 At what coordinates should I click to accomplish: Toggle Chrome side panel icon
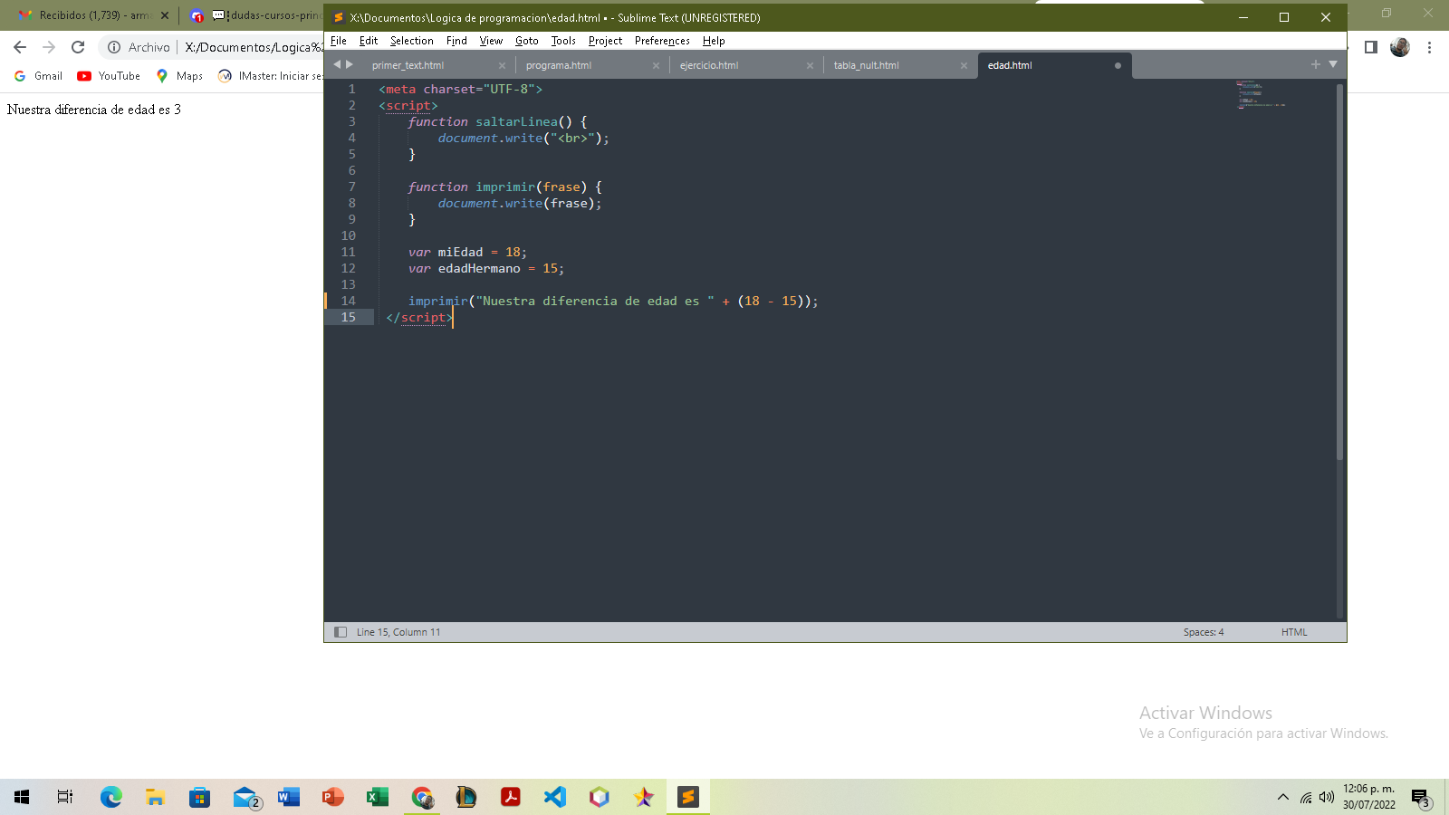1371,47
